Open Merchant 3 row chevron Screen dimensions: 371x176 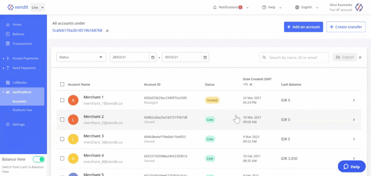point(354,139)
